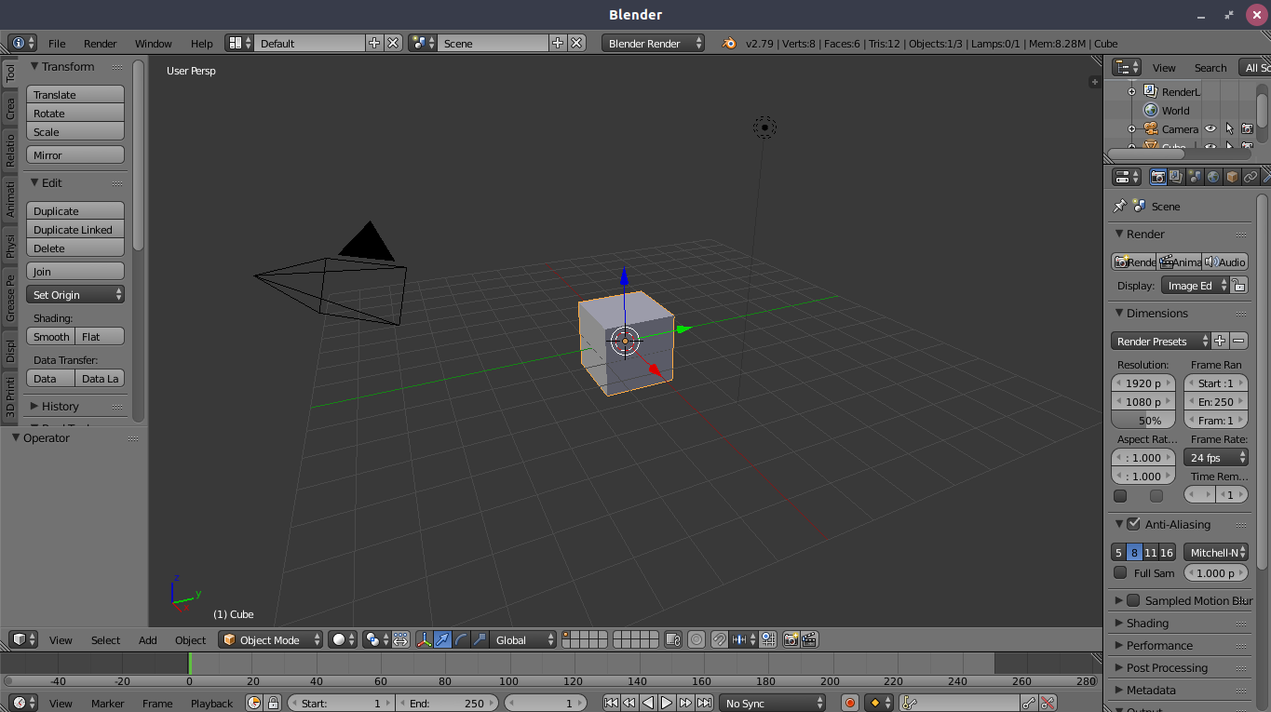The image size is (1271, 712).
Task: Enable the Full Sample checkbox
Action: pos(1120,573)
